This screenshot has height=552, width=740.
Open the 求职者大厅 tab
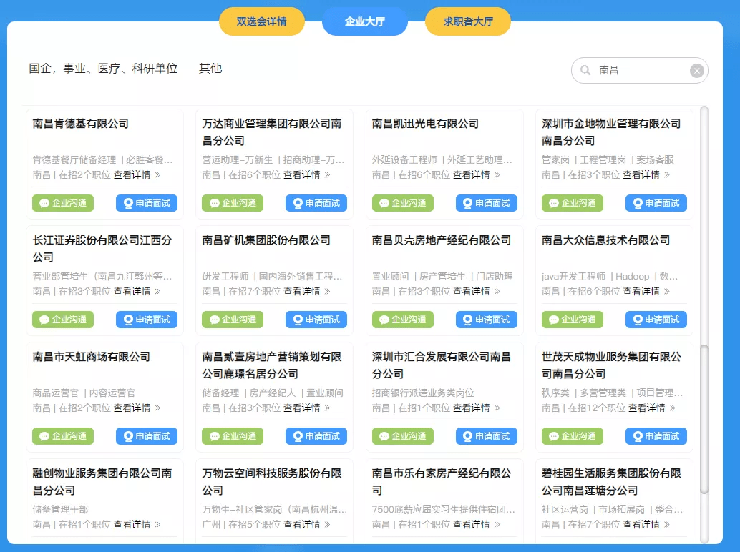[468, 21]
